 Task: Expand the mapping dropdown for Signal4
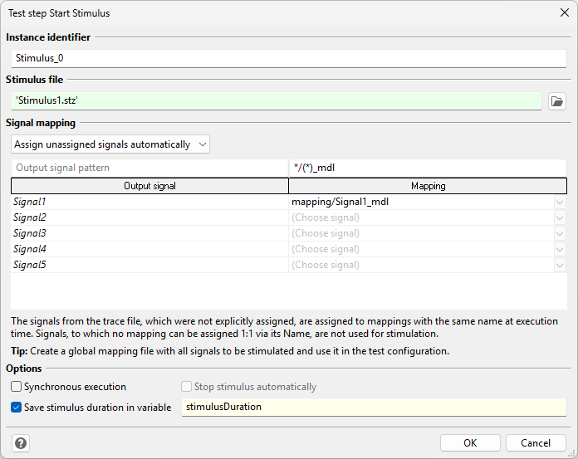(x=560, y=249)
